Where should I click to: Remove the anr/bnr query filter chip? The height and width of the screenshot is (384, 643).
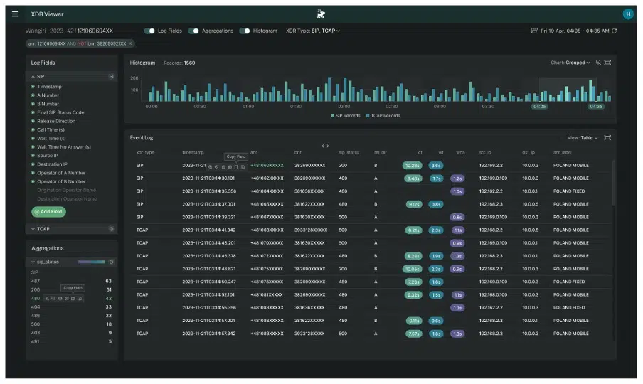coord(130,43)
